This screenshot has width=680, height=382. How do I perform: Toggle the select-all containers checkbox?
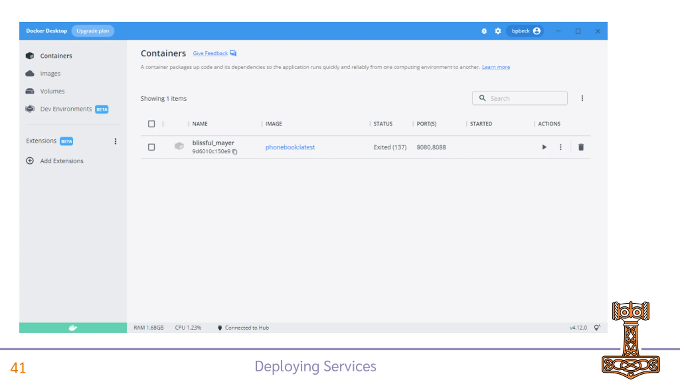pos(151,124)
